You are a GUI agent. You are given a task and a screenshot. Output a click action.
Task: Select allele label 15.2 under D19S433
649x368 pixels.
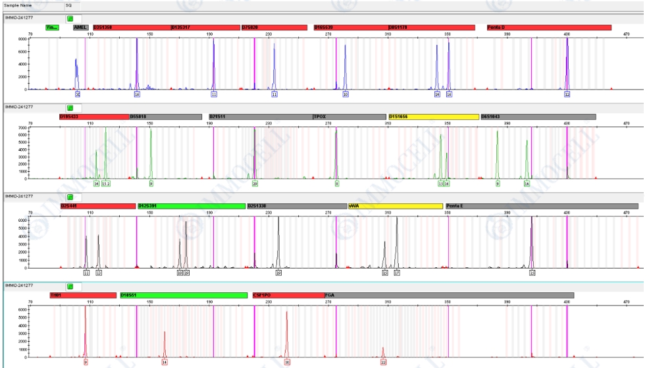(105, 184)
